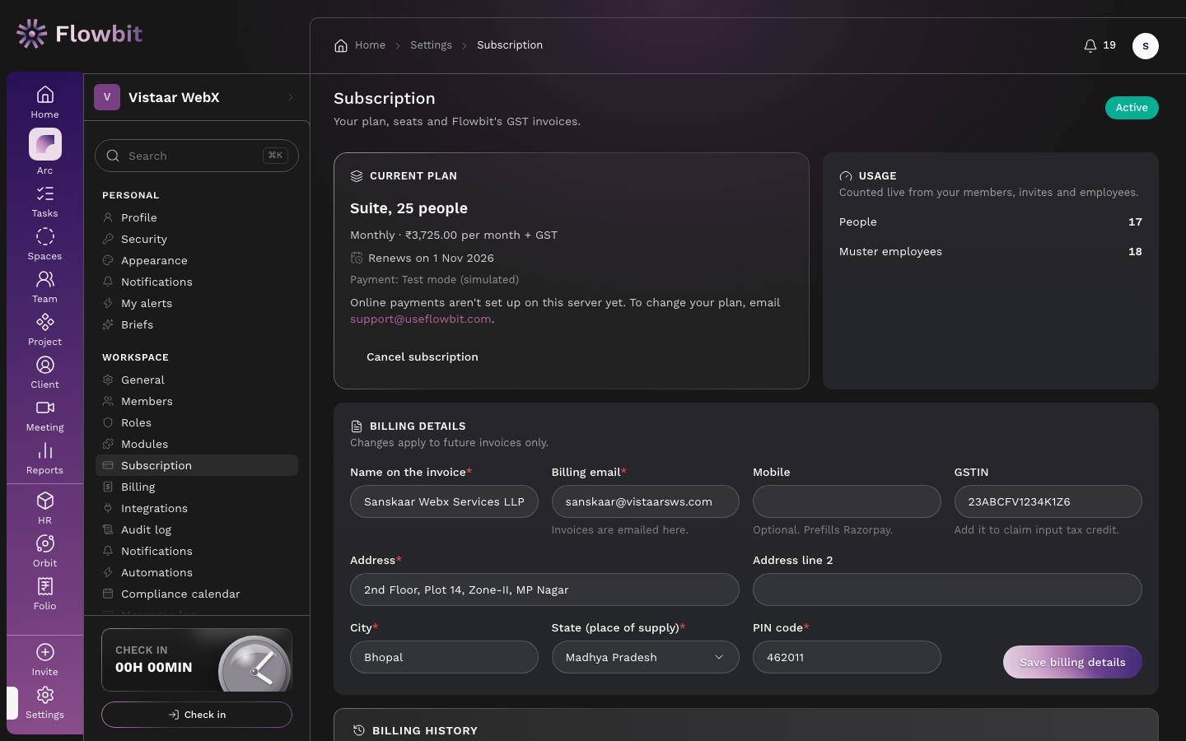Open Billing in workspace settings
This screenshot has height=741, width=1186.
pyautogui.click(x=197, y=487)
